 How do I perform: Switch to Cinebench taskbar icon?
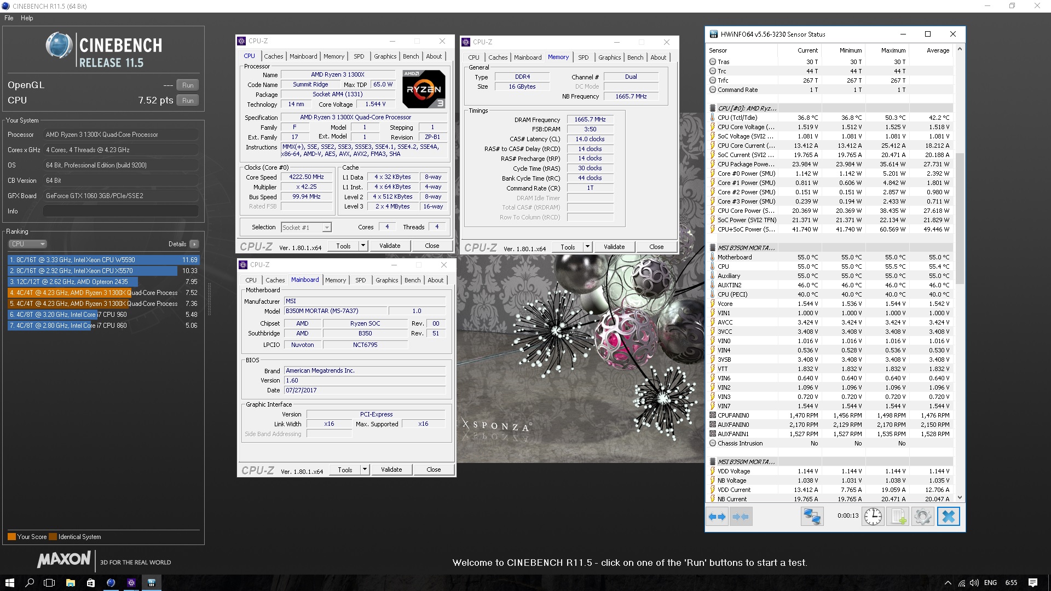111,583
